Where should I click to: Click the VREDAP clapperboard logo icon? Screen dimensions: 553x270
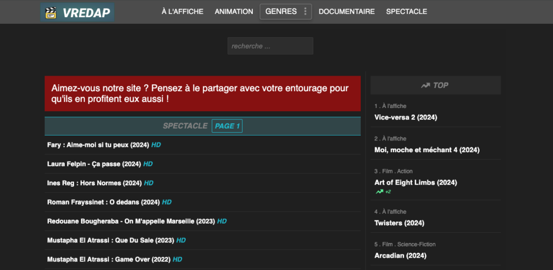[x=51, y=12]
